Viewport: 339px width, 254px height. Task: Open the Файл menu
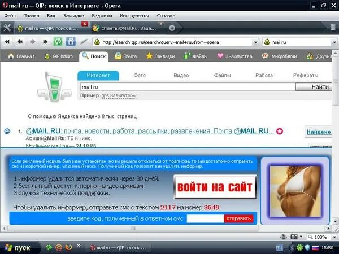pyautogui.click(x=10, y=16)
